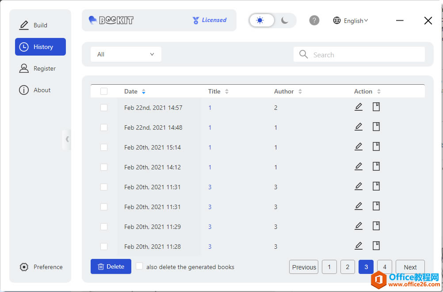Image resolution: width=443 pixels, height=292 pixels.
Task: Edit the Feb 20th 11:28 entry
Action: pyautogui.click(x=359, y=246)
